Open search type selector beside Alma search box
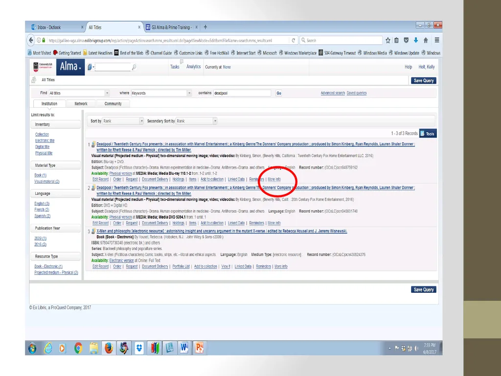Screen dimensions: 501x376 tap(91, 67)
